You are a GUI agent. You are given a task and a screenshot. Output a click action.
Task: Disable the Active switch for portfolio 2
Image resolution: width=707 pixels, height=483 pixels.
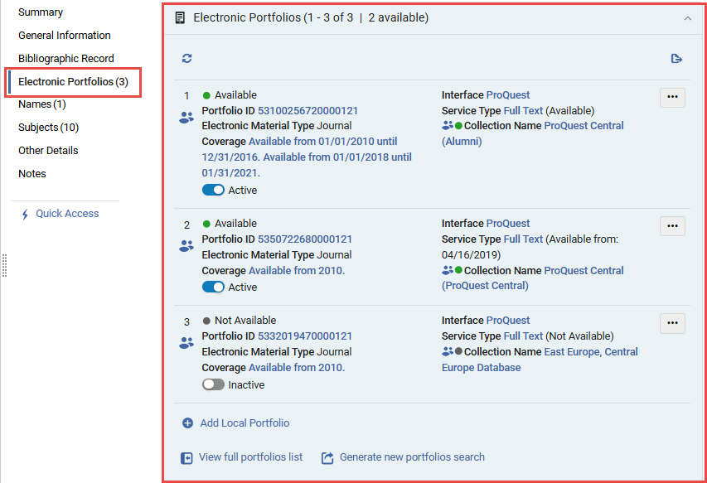(x=213, y=287)
